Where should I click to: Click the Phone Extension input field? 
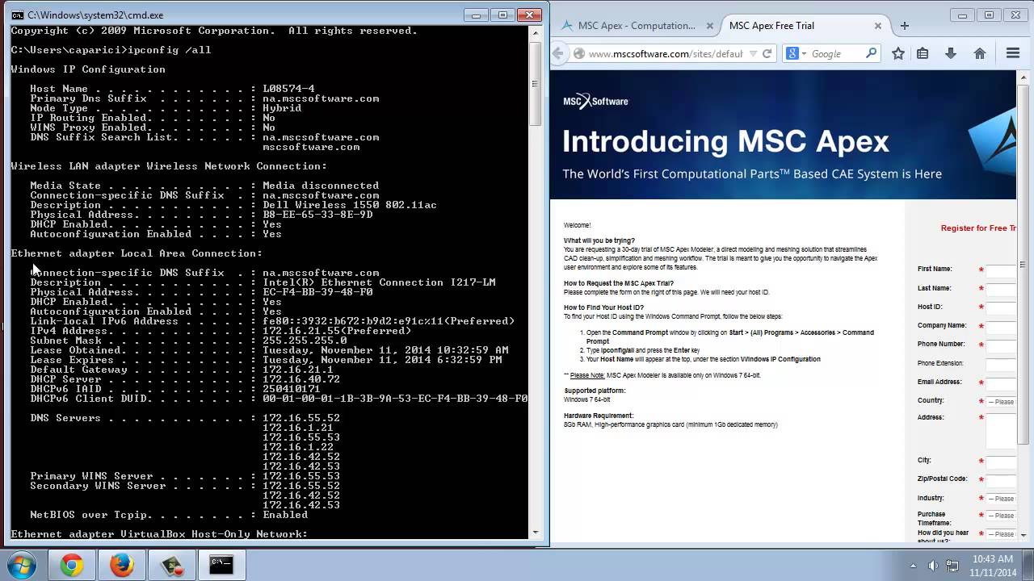(1001, 364)
